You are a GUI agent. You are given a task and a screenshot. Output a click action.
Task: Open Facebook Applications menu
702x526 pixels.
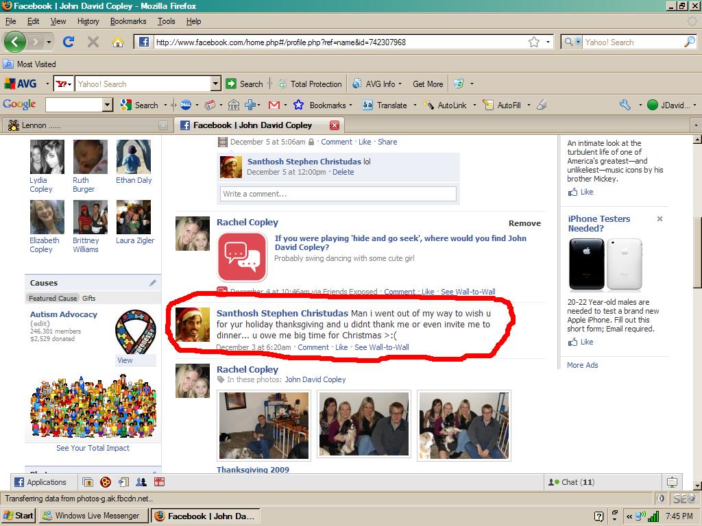point(40,481)
